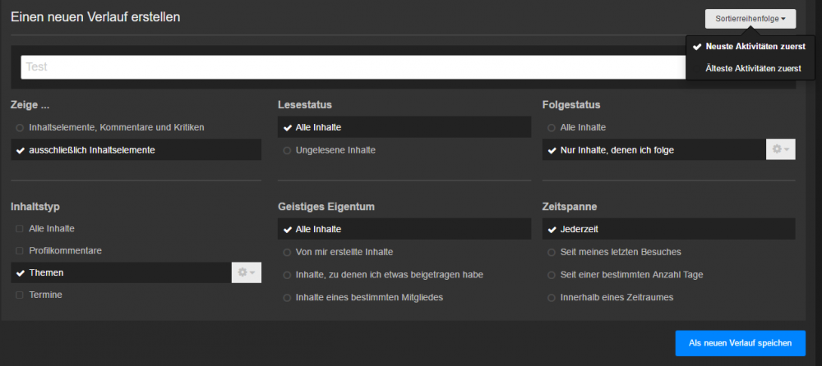Select Inhaltselemente, Kommentare und Kritiken radio
Viewport: 822px width, 366px height.
[x=115, y=127]
